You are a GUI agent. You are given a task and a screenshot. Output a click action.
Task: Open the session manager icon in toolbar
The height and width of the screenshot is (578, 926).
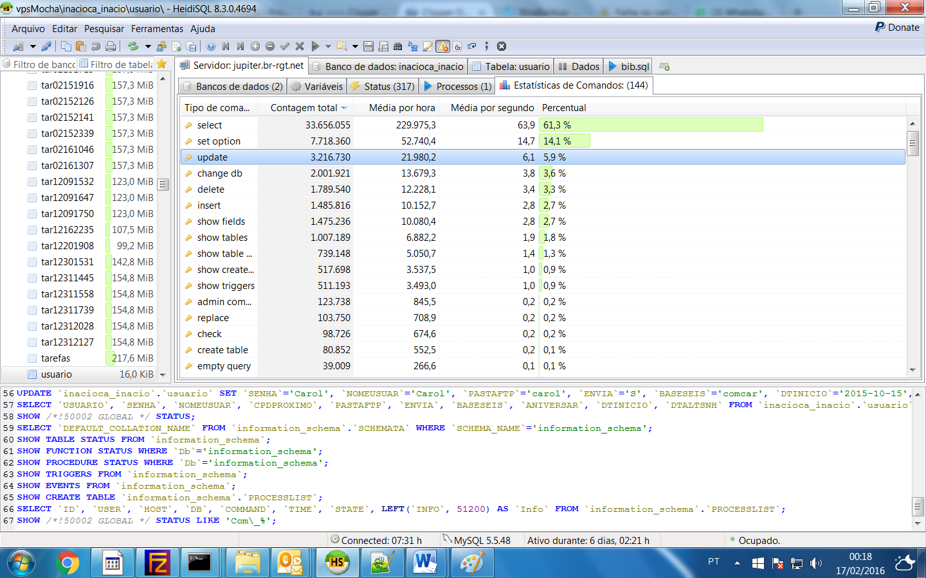(x=18, y=46)
